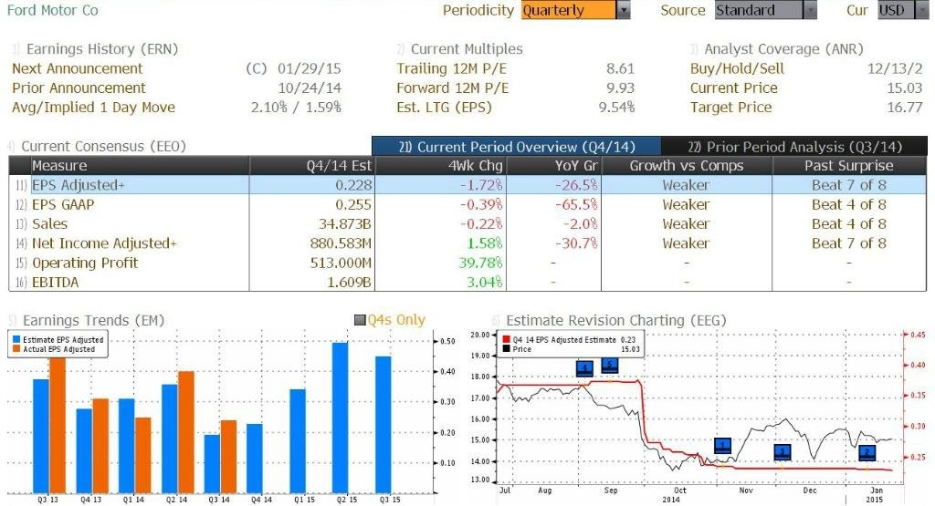Select the Net Income Adjusted+ row
Viewport: 935px width, 506px height.
[x=467, y=243]
